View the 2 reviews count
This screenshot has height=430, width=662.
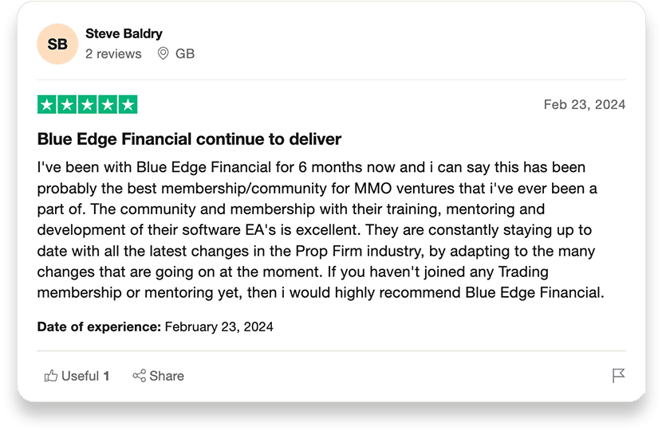[113, 54]
